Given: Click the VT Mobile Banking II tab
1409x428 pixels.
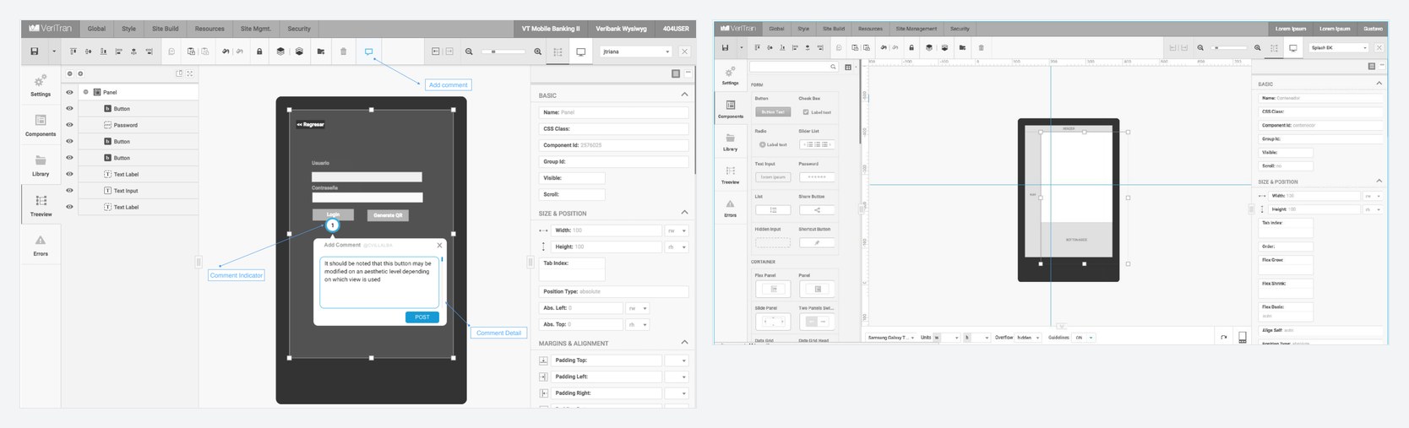Looking at the screenshot, I should point(551,29).
